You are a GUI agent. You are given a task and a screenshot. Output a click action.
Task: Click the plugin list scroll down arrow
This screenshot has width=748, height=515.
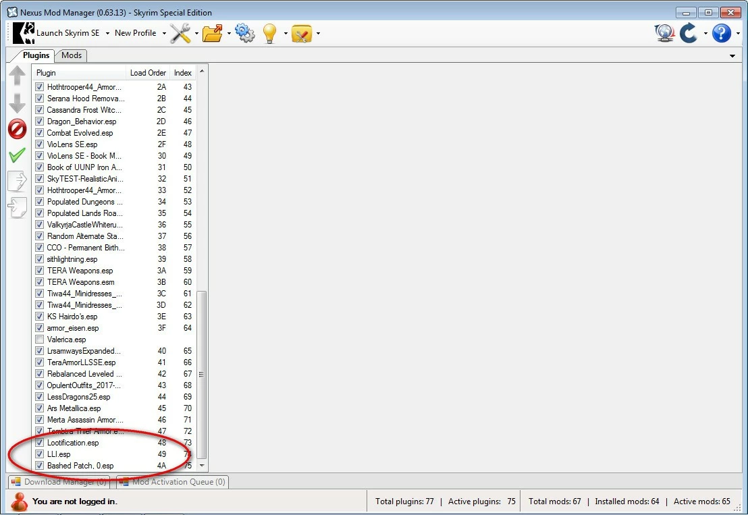[202, 466]
